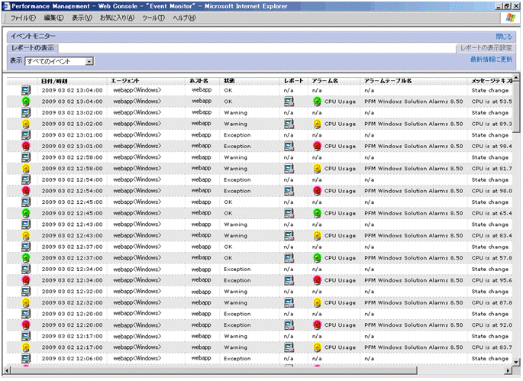Click the yellow status icon at the start of the 12:43:00 row
The width and height of the screenshot is (523, 381).
[26, 235]
